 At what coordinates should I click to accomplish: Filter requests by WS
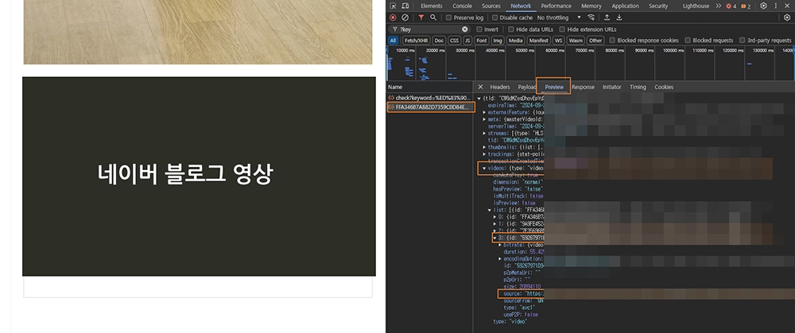pyautogui.click(x=559, y=41)
